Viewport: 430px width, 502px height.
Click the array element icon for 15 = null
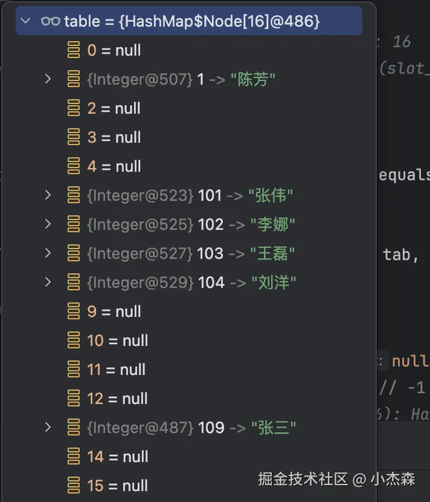pyautogui.click(x=74, y=485)
